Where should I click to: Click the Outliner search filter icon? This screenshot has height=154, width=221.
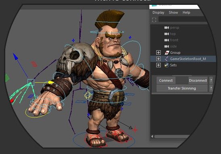point(154,20)
